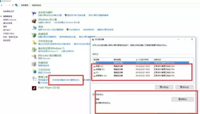Image resolution: width=200 pixels, height=114 pixels.
Task: Open Network and Internet in left sidebar
Action: coord(10,20)
